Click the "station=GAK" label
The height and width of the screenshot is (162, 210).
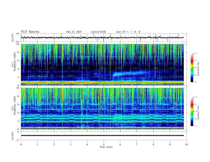point(99,32)
